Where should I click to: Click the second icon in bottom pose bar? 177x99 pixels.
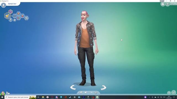[86, 92]
